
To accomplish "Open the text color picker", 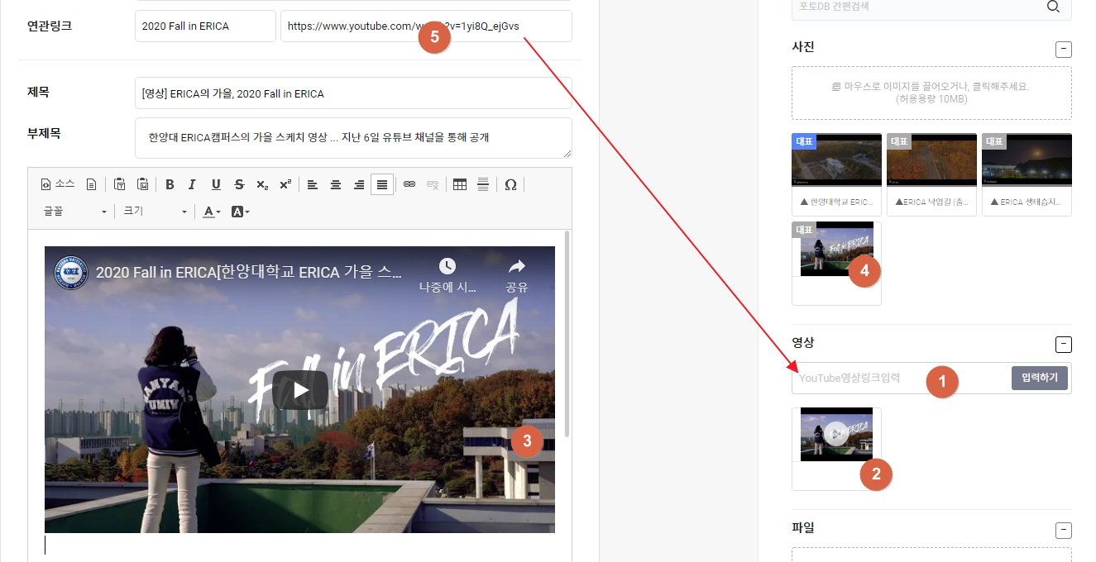I will (x=211, y=212).
